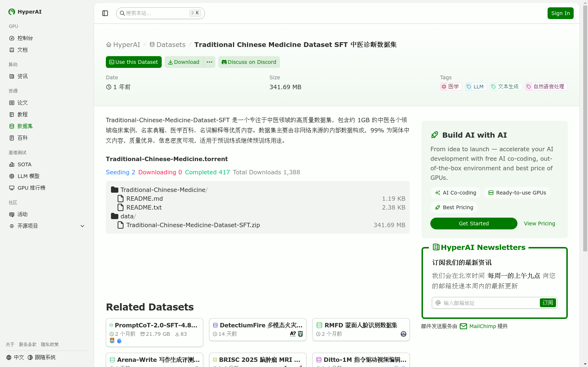Select the 医学 tag
The height and width of the screenshot is (367, 588).
(x=451, y=87)
